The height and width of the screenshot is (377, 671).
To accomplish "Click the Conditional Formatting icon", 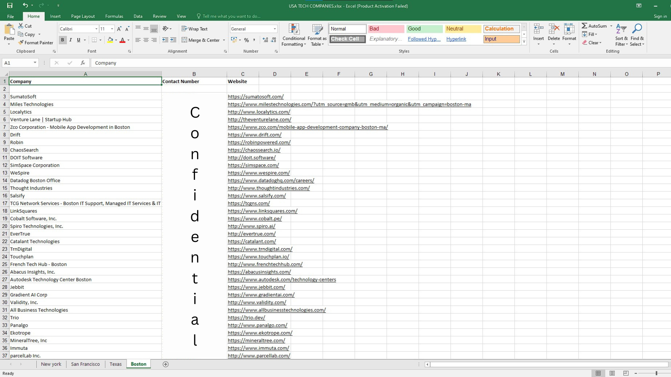I will tap(294, 30).
